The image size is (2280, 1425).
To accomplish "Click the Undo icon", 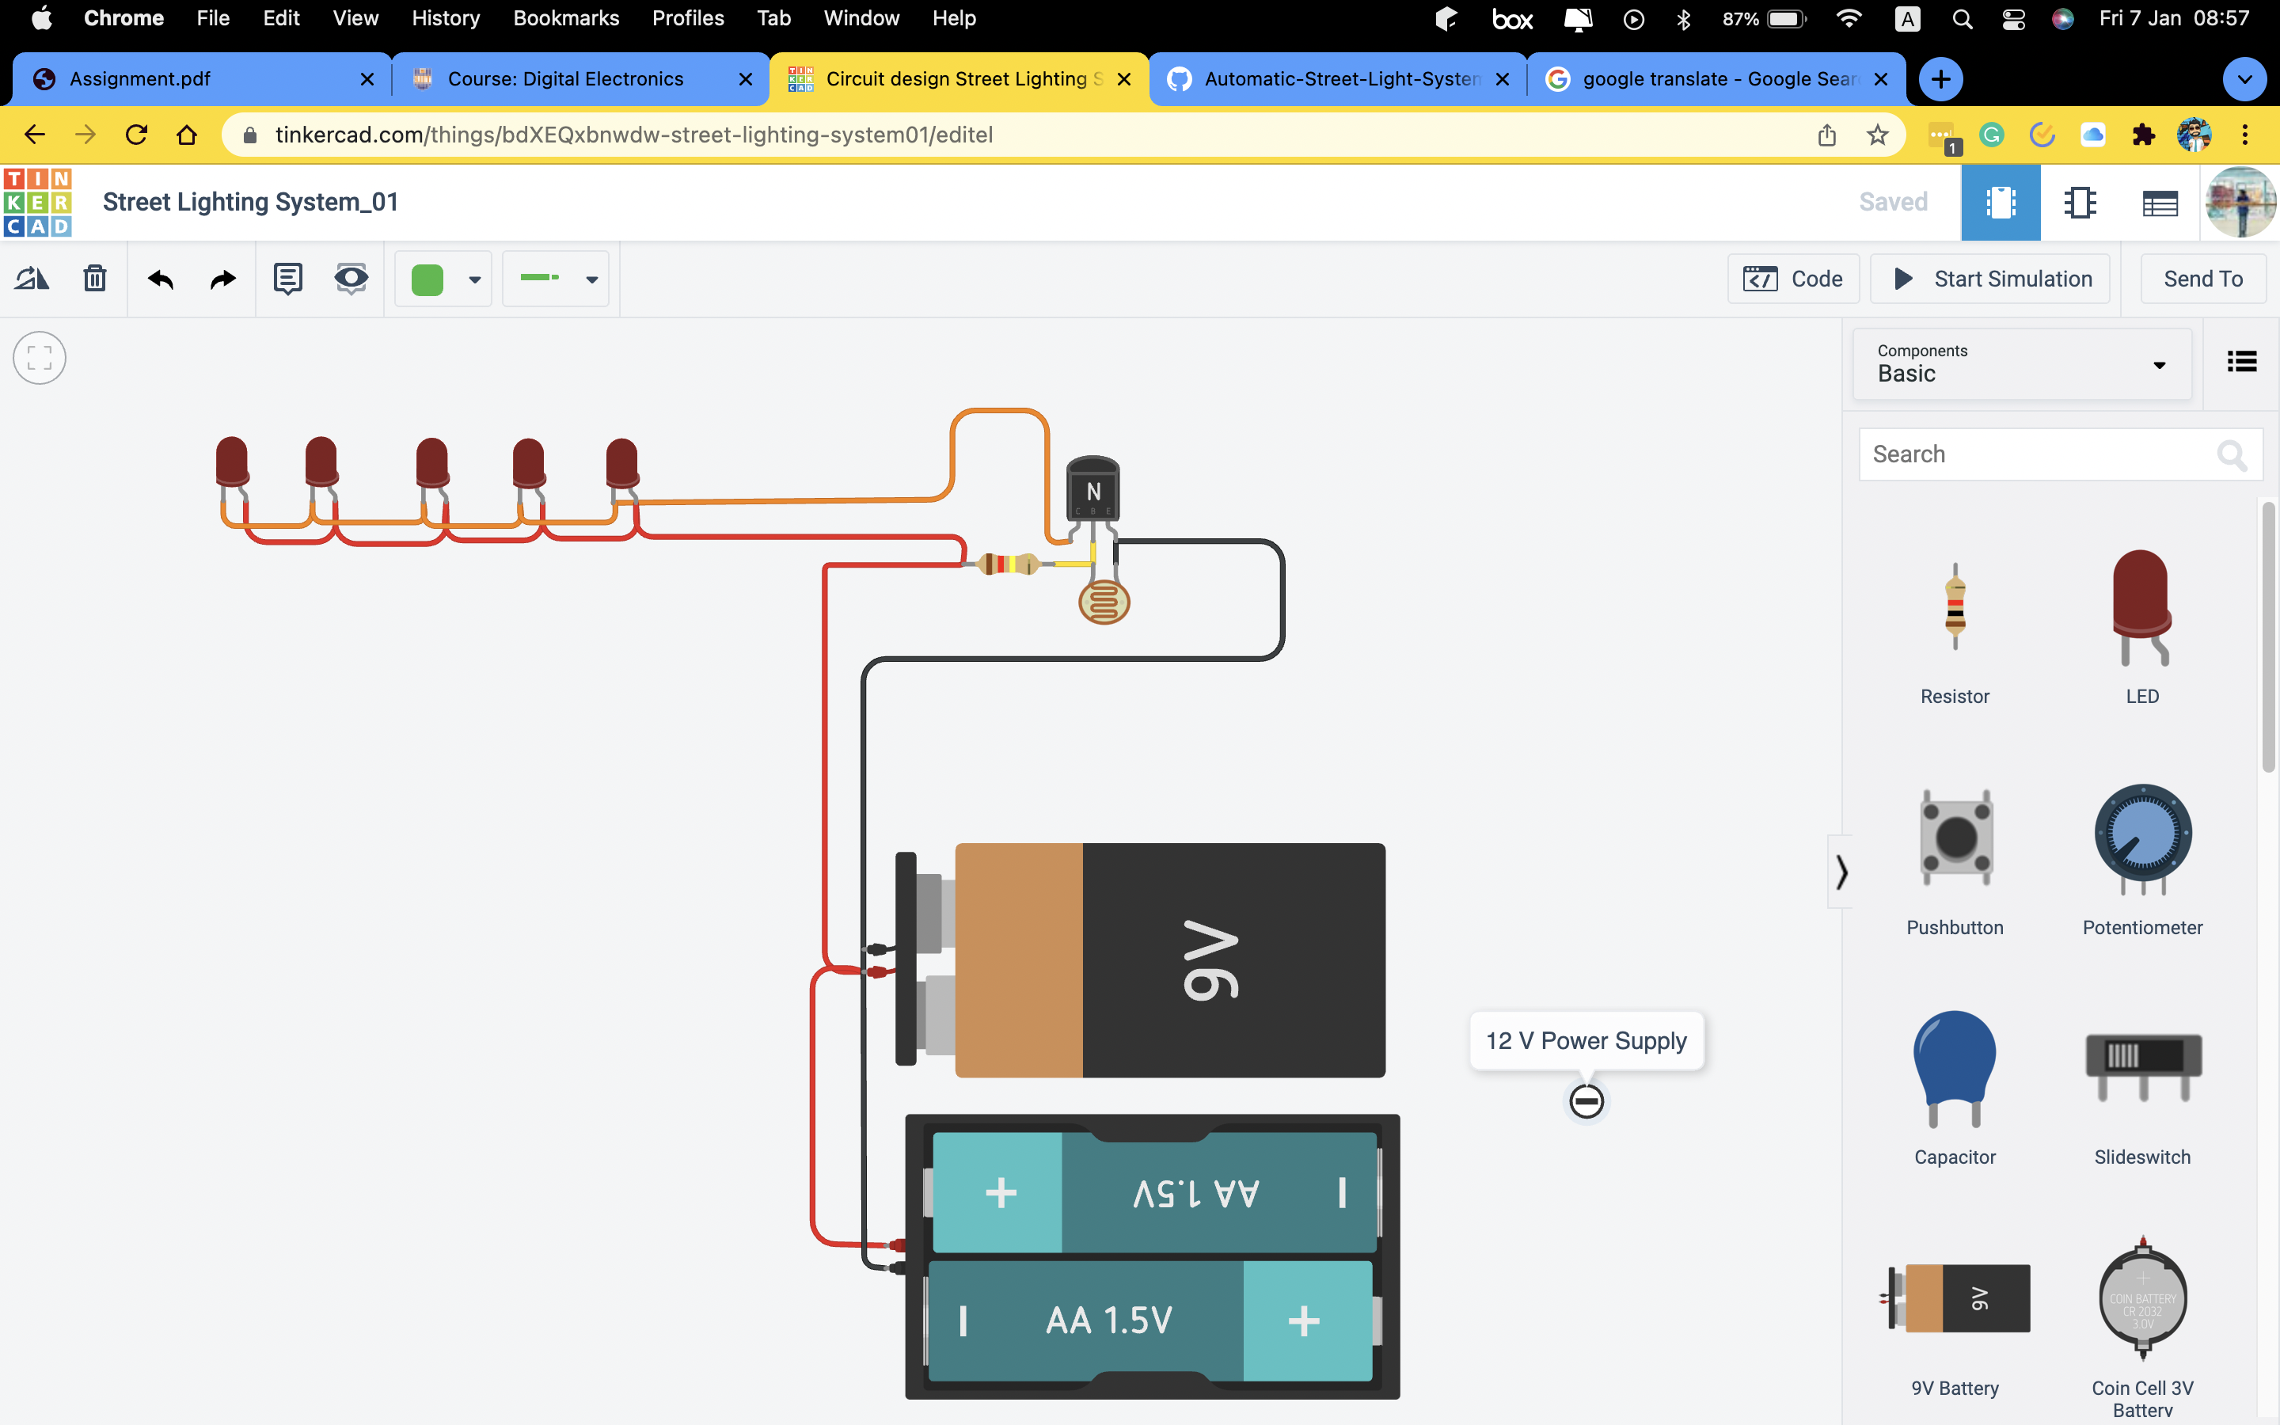I will 160,279.
